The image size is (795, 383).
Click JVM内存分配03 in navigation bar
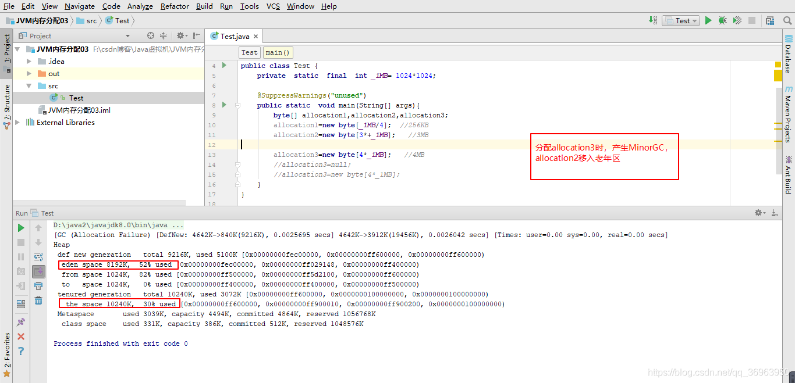37,20
